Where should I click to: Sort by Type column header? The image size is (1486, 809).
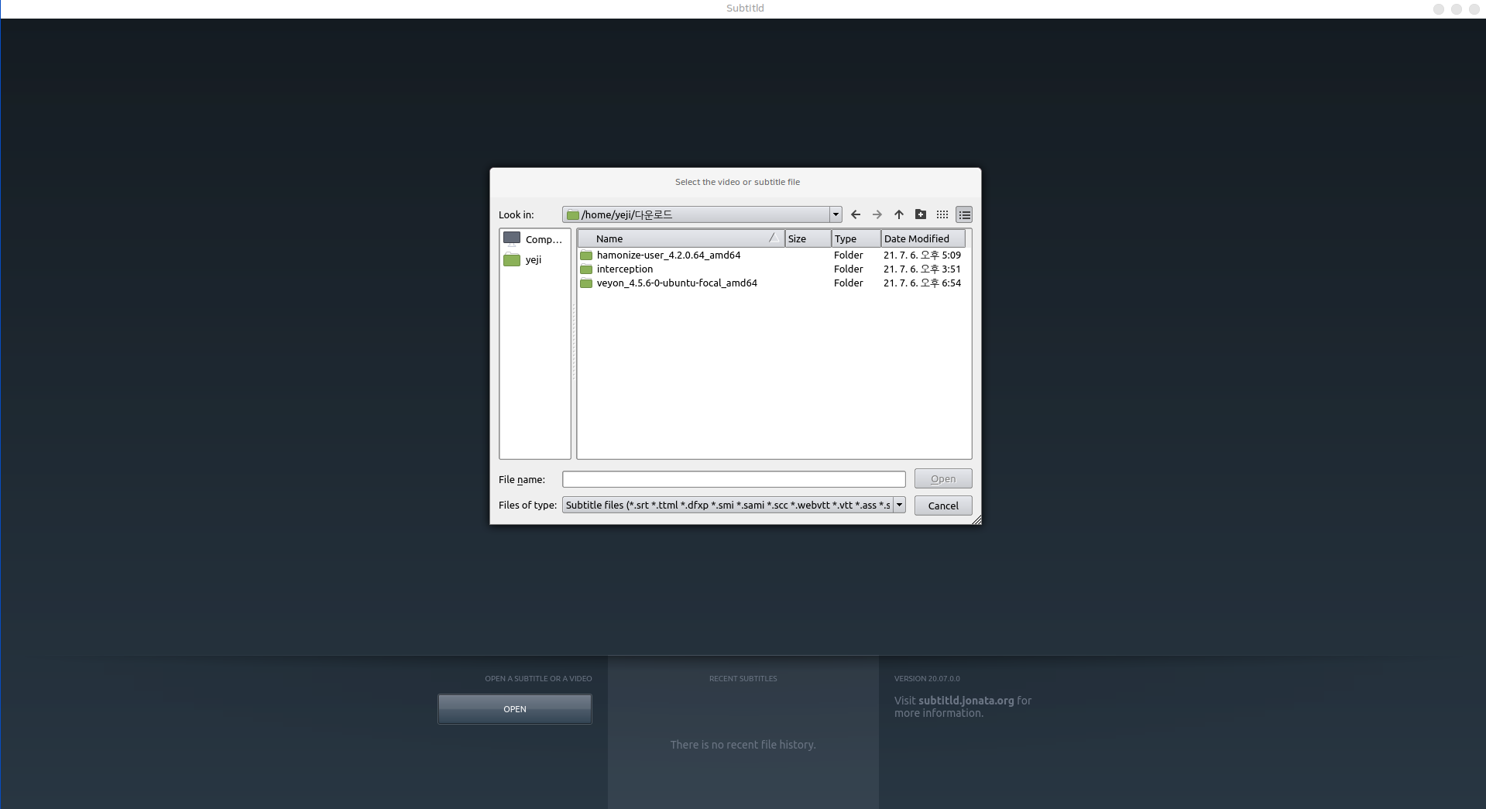tap(855, 238)
